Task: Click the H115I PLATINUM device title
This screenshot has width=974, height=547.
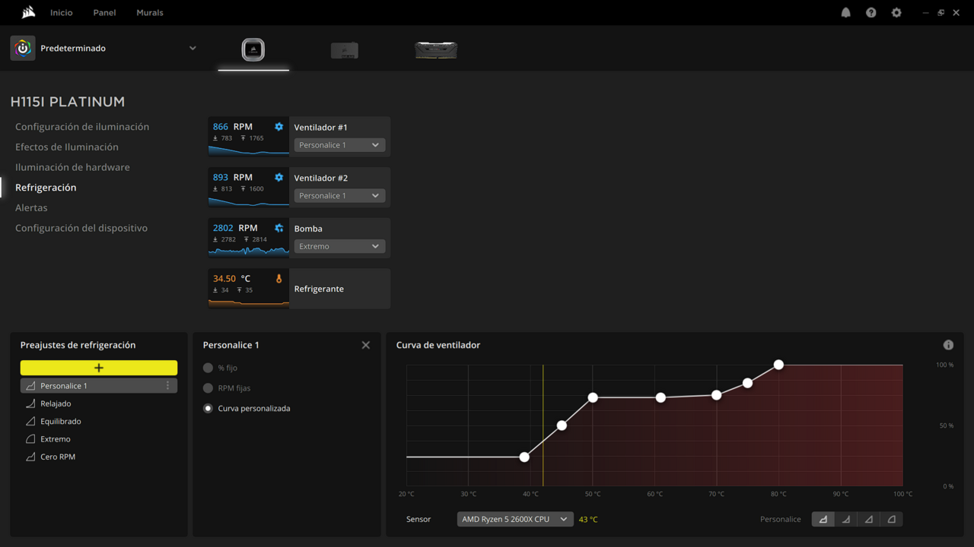Action: [x=68, y=102]
